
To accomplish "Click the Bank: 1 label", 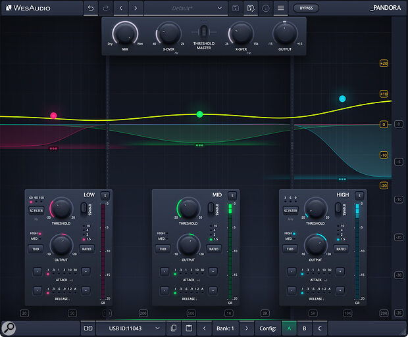I will [x=225, y=328].
